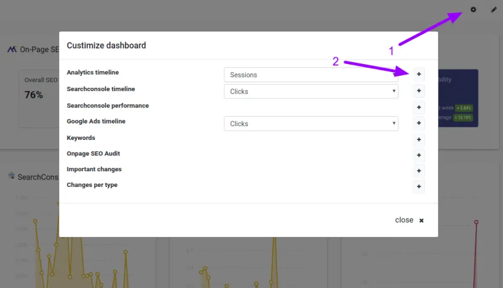503x288 pixels.
Task: Open the Sessions dropdown for Analytics timeline
Action: click(x=311, y=75)
